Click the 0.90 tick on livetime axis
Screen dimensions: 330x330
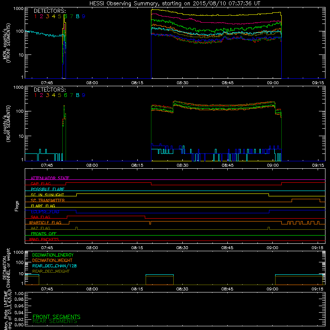pos(19,325)
